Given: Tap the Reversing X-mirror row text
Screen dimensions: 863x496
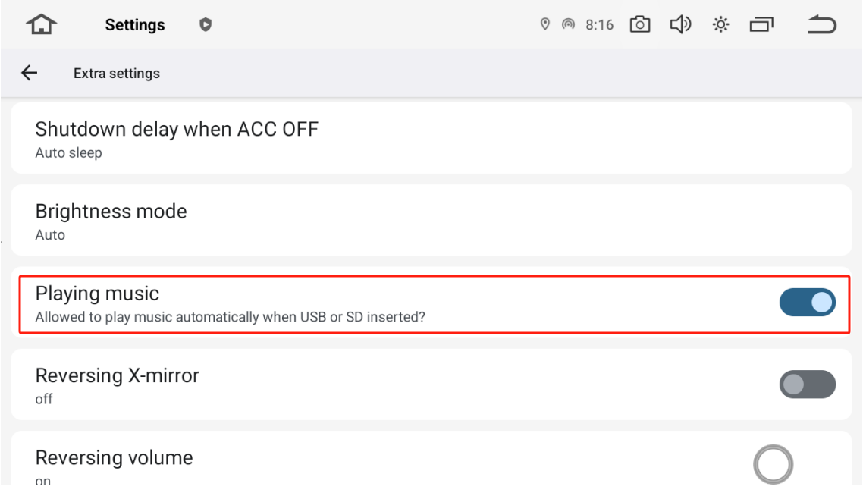Looking at the screenshot, I should tap(118, 375).
